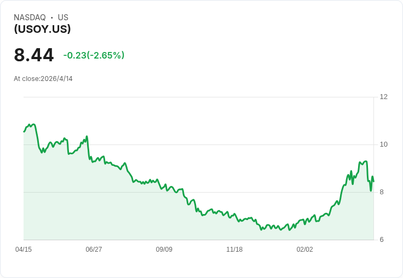The width and height of the screenshot is (403, 278).
Task: Click the USOY.US ticker symbol heading
Action: pyautogui.click(x=42, y=30)
